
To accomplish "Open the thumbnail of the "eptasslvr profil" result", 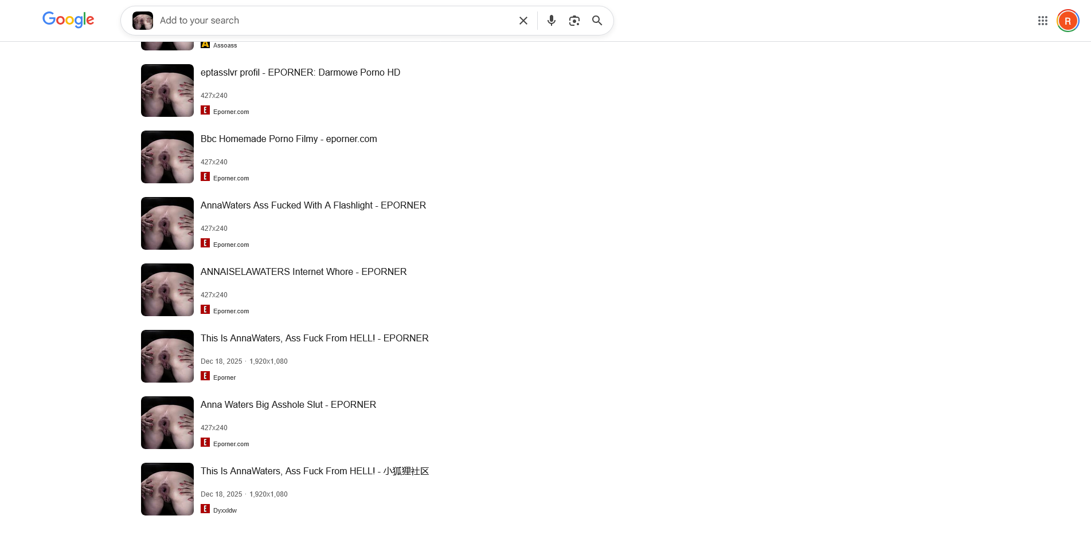I will 167,90.
